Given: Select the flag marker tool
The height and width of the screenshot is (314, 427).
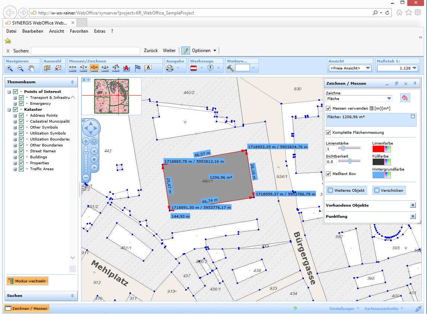Looking at the screenshot, I should click(138, 67).
